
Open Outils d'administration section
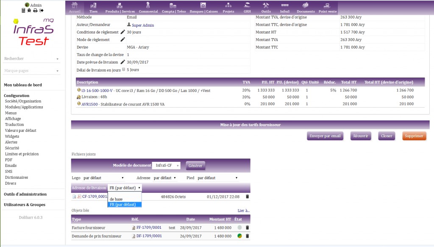click(25, 194)
